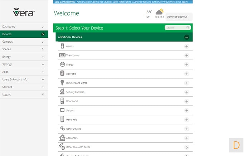Click the Other Devices label
Screen dimensions: 247x156
[73, 129]
